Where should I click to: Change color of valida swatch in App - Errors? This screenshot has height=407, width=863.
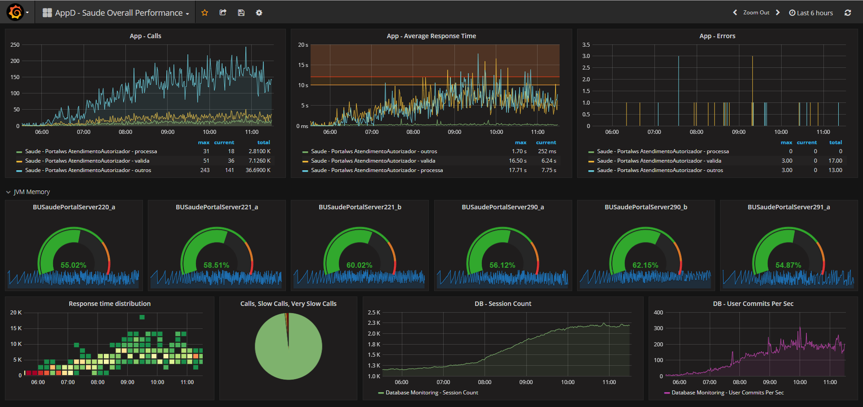[591, 161]
